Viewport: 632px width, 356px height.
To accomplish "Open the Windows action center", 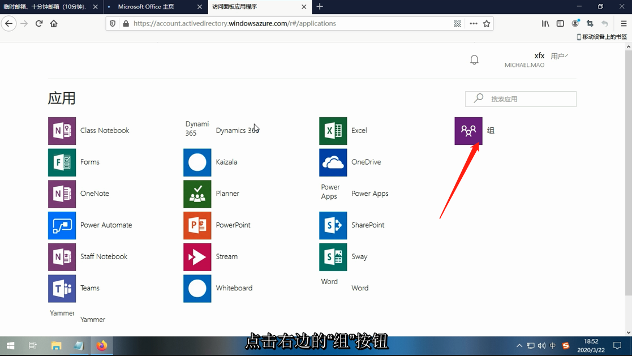I will click(617, 346).
